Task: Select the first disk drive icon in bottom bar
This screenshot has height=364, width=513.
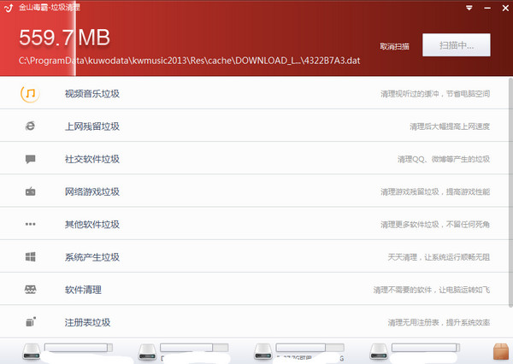Action: 32,351
